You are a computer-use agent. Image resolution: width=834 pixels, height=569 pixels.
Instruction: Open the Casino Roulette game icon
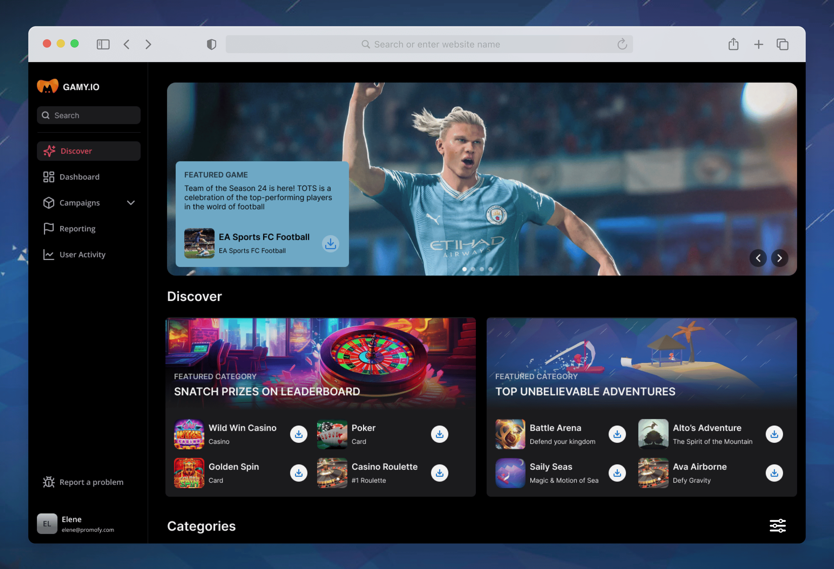(332, 473)
